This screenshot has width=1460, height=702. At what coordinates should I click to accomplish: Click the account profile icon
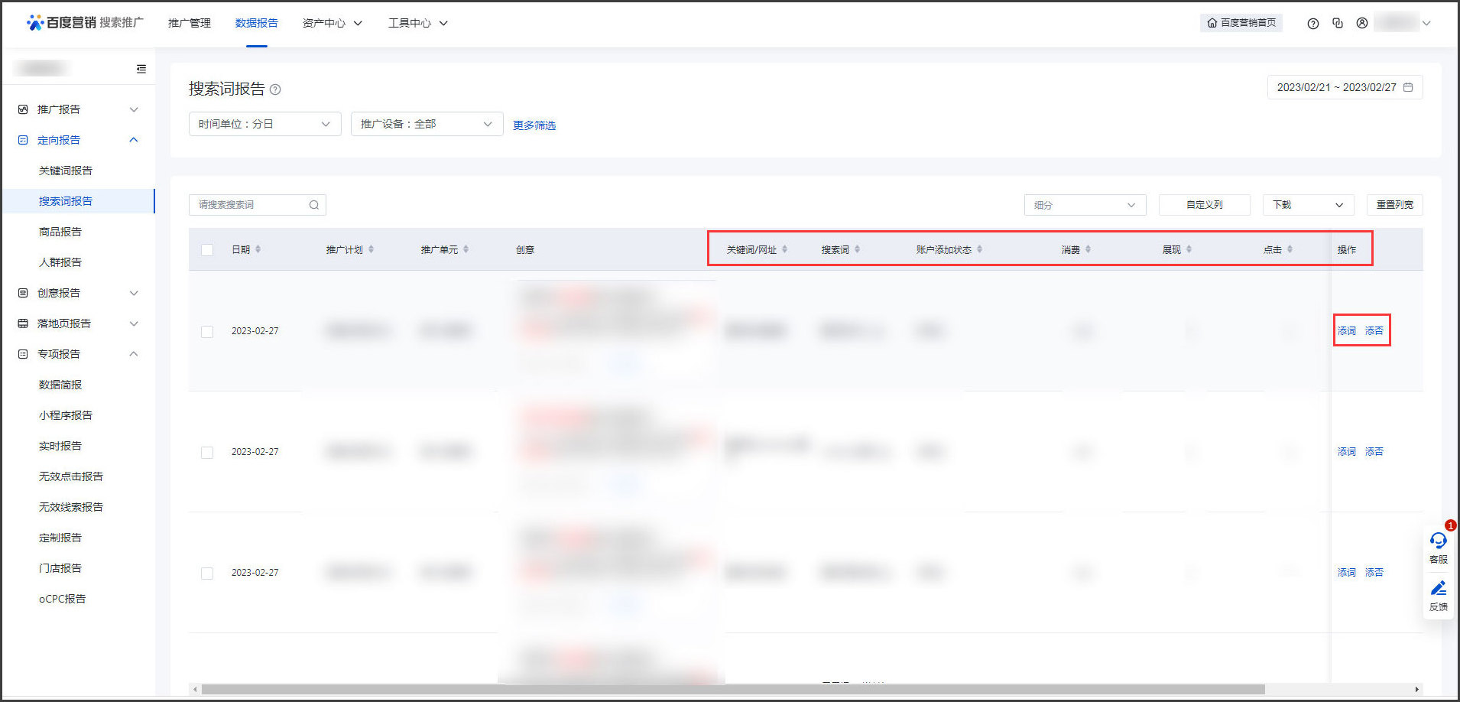(1362, 23)
